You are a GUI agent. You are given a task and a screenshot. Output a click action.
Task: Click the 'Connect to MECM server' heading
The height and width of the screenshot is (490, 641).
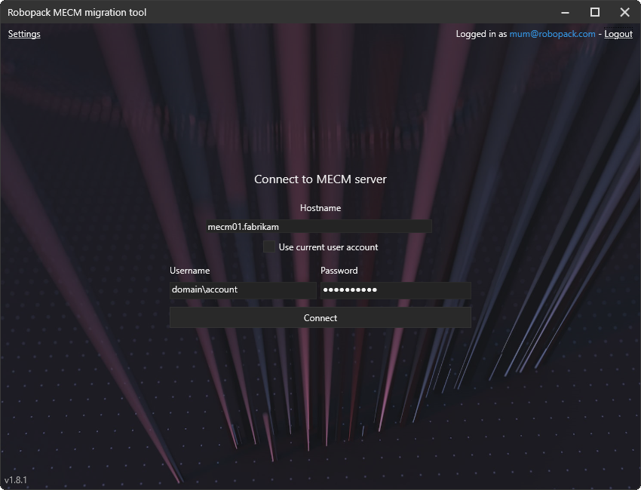pyautogui.click(x=320, y=179)
